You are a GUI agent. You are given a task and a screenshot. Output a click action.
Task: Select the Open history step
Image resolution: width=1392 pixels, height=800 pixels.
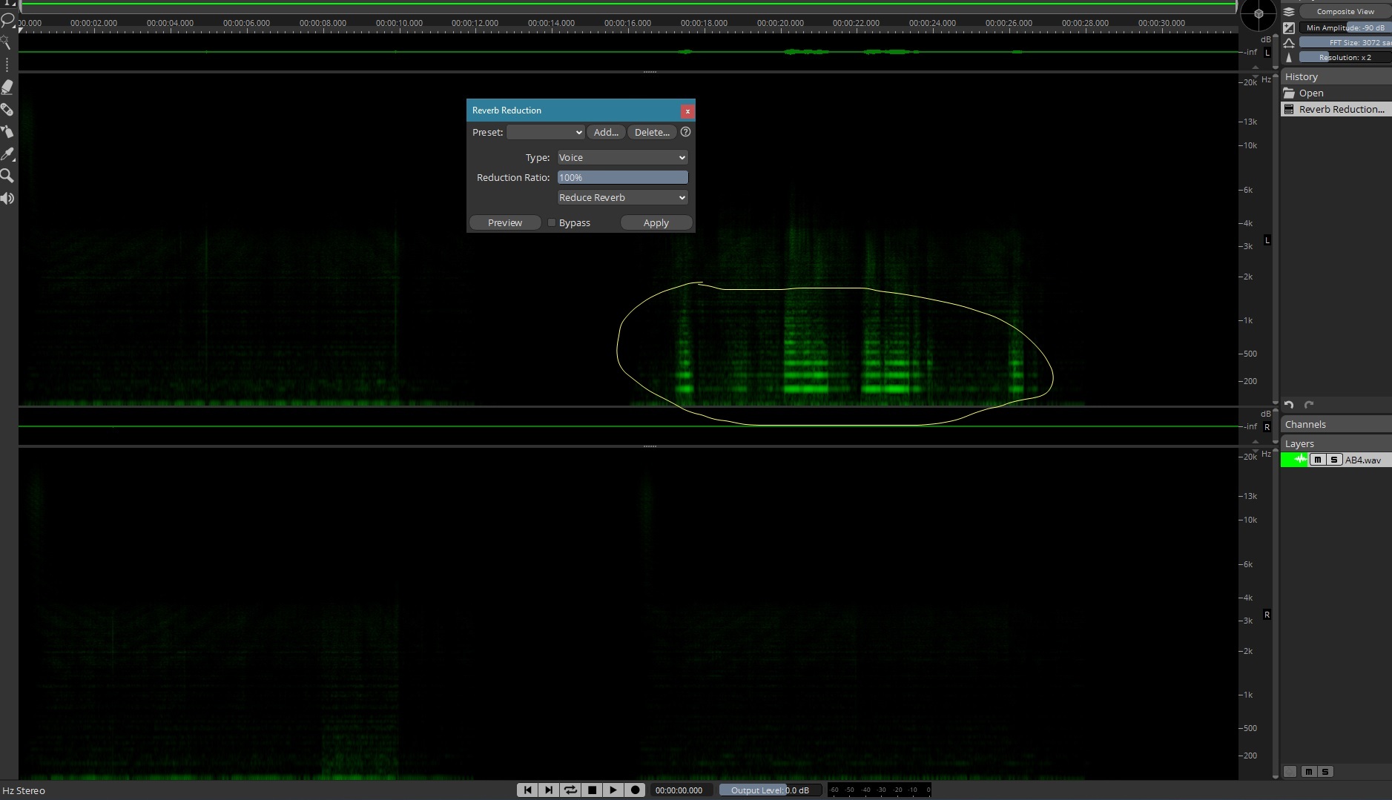[1336, 93]
